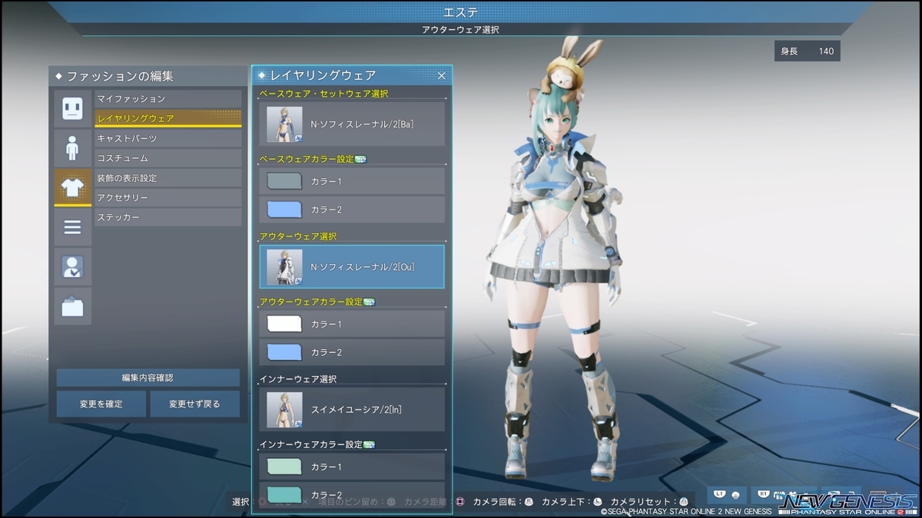Pick basewear カラー1 gray swatch
Viewport: 922px width, 518px height.
(x=284, y=181)
